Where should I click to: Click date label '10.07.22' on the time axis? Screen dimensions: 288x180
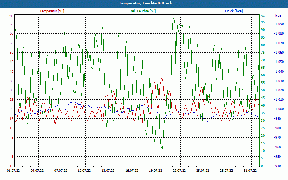point(84,171)
